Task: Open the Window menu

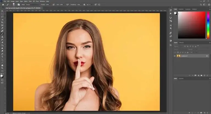Action: [42, 1]
